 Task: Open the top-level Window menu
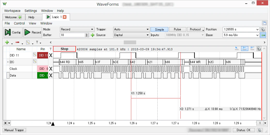[x=47, y=11]
